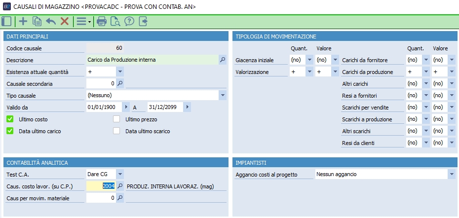Viewport: 459px width, 218px height.
Task: Check the Data ultimo scarico checkbox
Action: [x=116, y=131]
